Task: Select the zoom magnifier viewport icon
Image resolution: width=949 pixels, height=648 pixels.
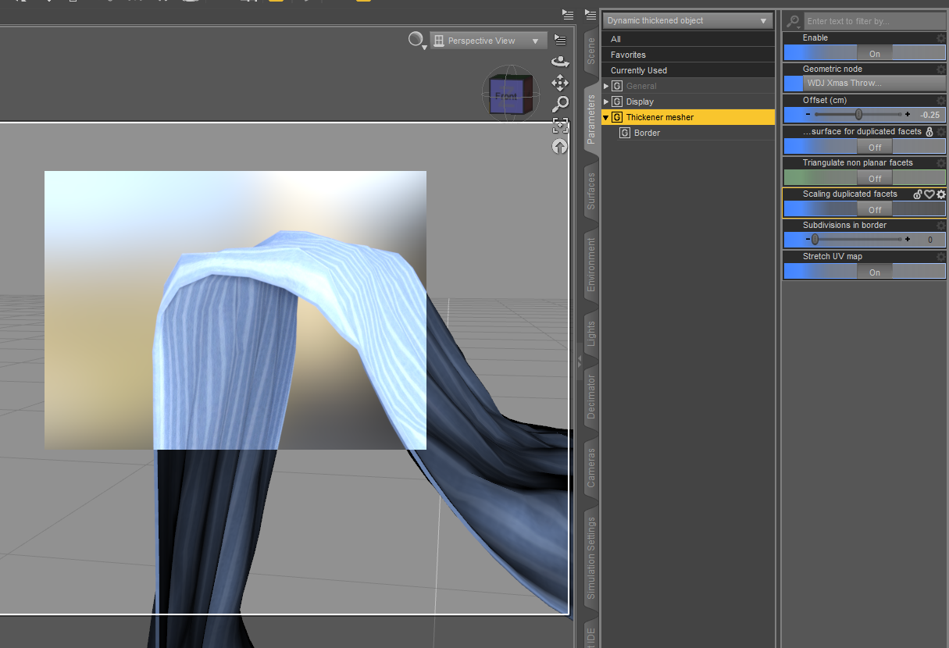Action: pyautogui.click(x=560, y=104)
